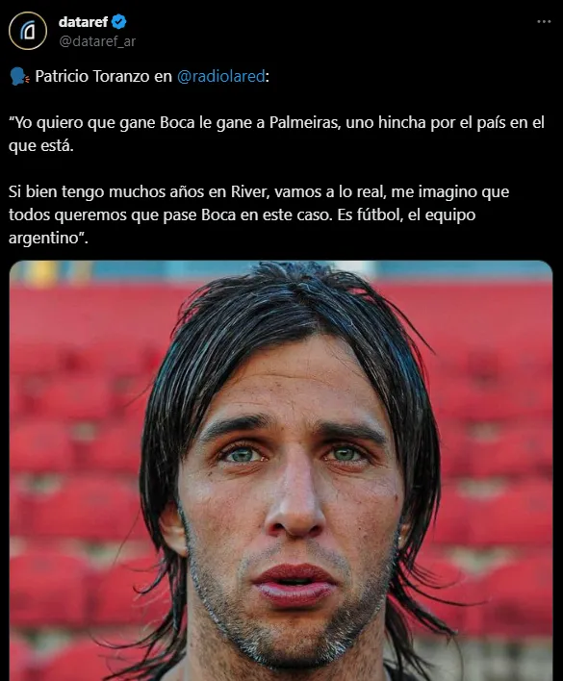Image resolution: width=563 pixels, height=681 pixels.
Task: Follow the @radiolared mention link
Action: click(220, 76)
